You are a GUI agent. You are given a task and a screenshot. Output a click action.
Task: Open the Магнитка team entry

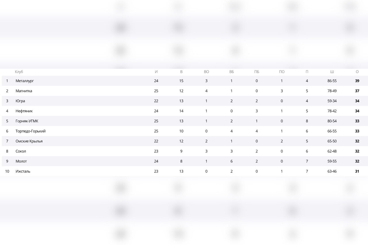pyautogui.click(x=24, y=91)
